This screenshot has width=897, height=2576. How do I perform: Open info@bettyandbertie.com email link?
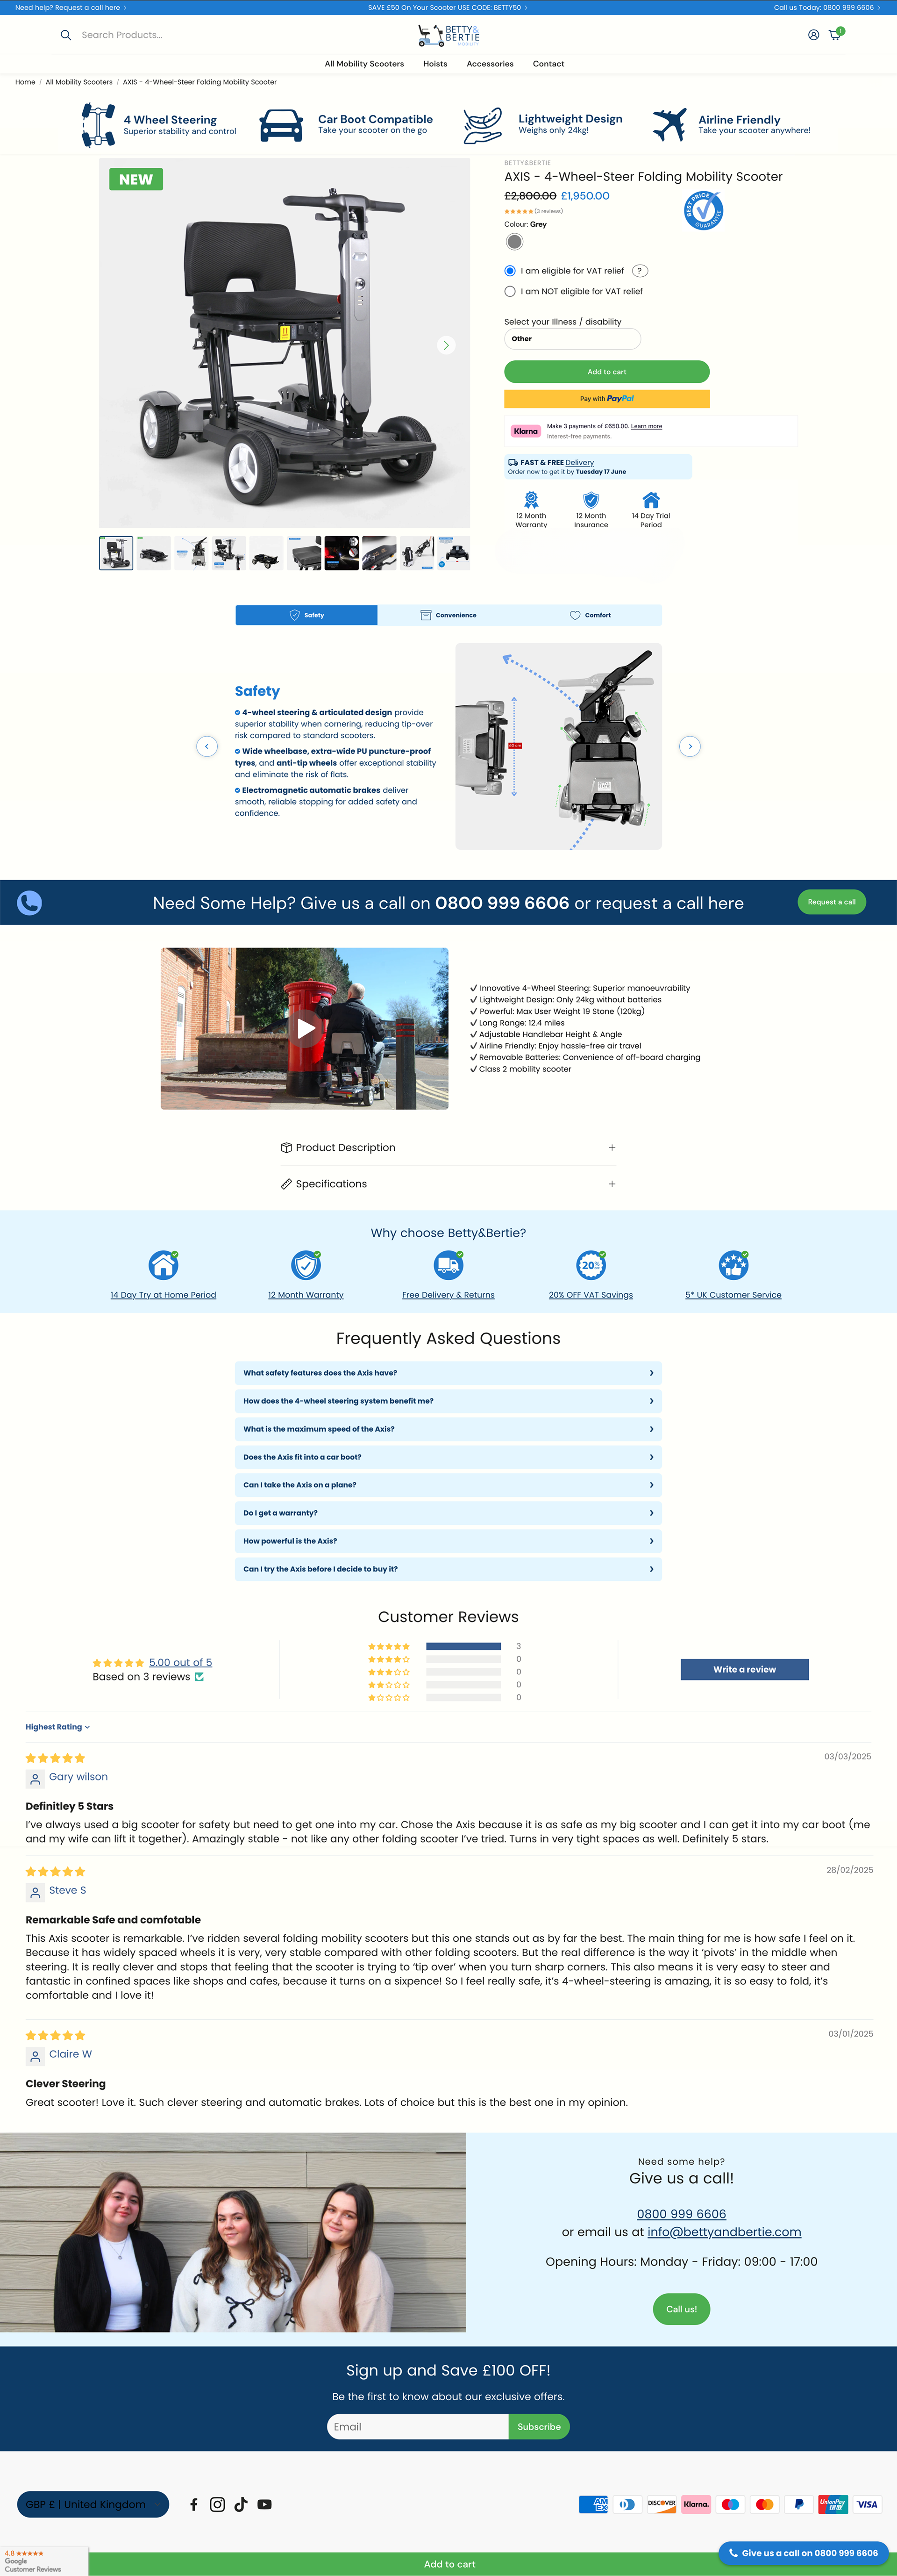(x=724, y=2232)
